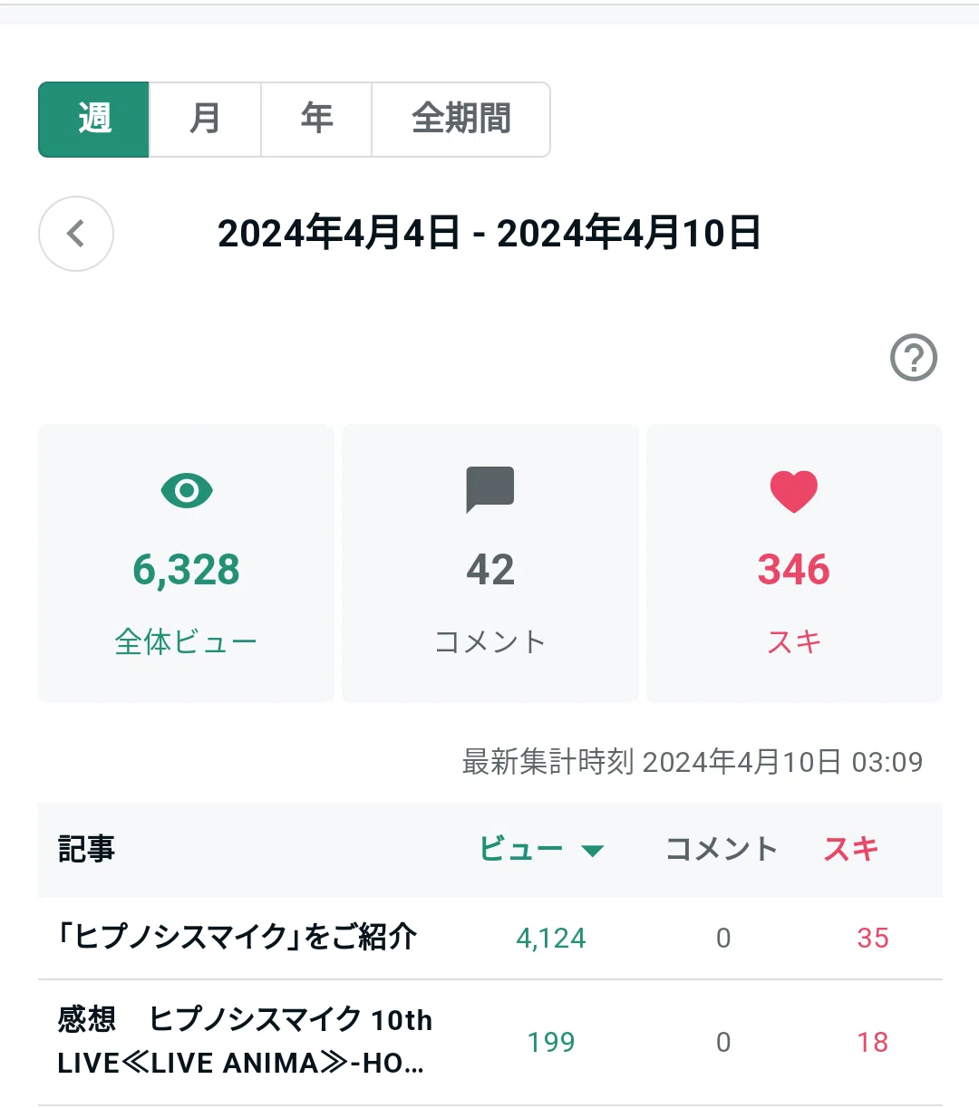Toggle sort arrow next to ビュー
The image size is (979, 1108).
pyautogui.click(x=593, y=850)
